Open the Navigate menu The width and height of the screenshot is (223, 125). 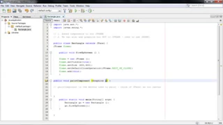(20, 6)
